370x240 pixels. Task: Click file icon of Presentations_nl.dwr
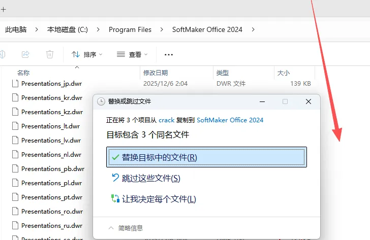click(x=15, y=155)
